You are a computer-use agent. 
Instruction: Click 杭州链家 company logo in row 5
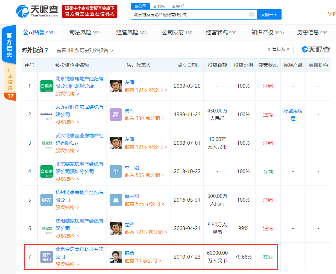[47, 200]
